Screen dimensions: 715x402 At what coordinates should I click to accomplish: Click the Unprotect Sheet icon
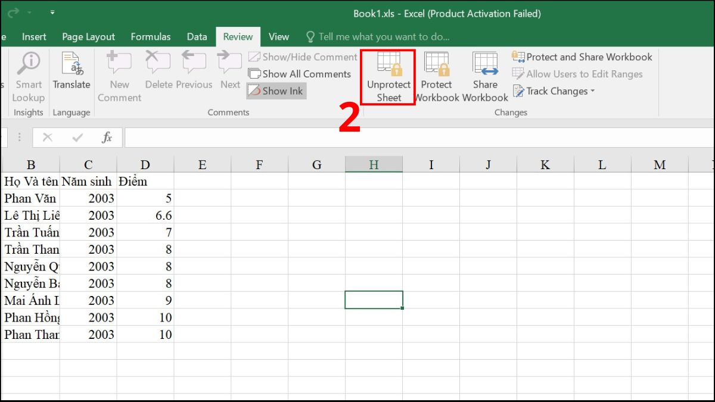point(388,77)
